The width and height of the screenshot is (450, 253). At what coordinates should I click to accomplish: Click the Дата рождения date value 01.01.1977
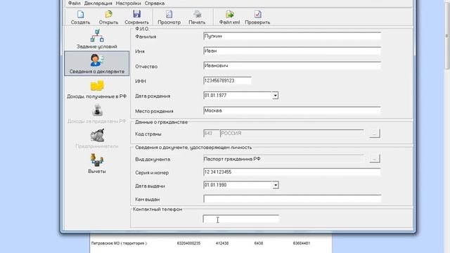pyautogui.click(x=215, y=96)
